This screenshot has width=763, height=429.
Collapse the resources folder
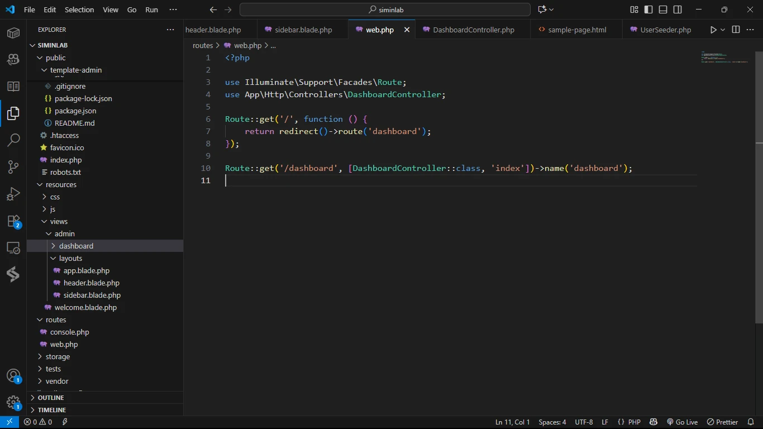61,184
